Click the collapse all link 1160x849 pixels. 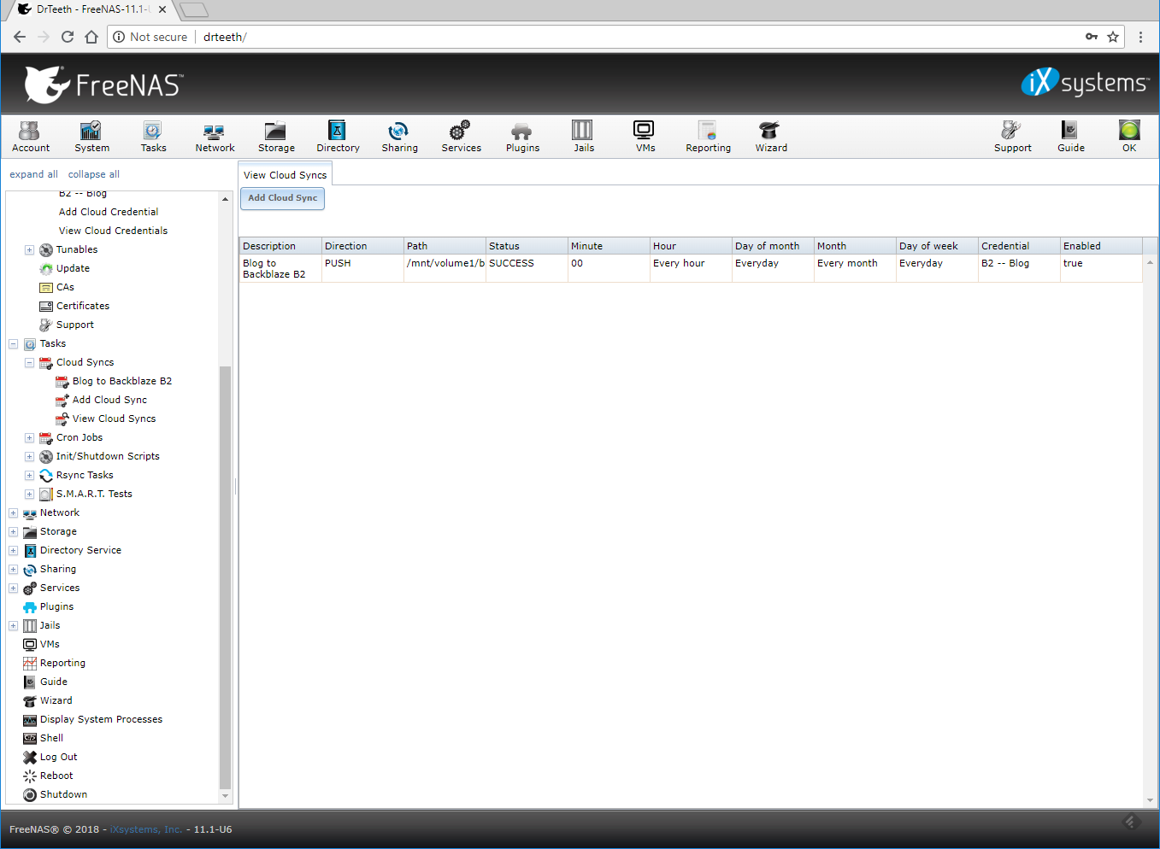[x=93, y=174]
